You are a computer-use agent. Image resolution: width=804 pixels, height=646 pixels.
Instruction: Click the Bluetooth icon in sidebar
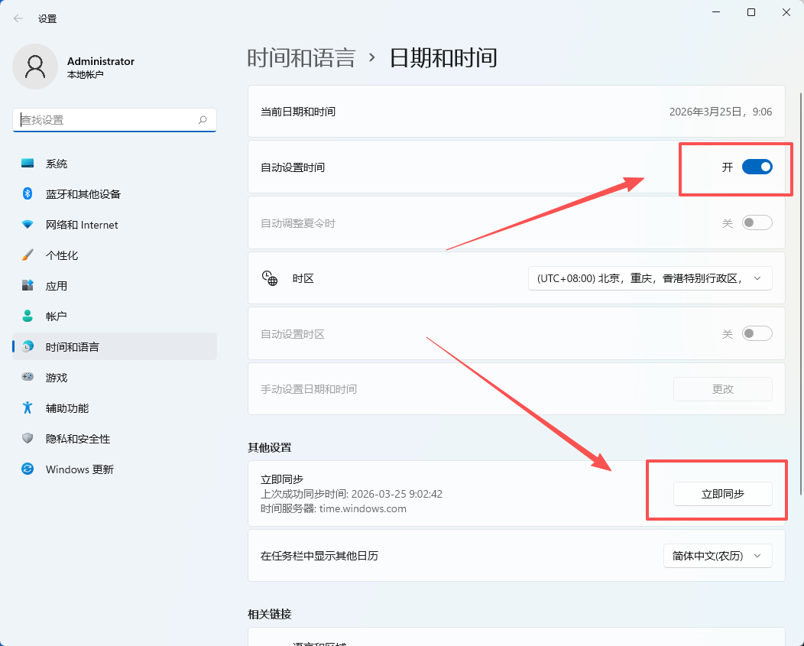pos(28,194)
